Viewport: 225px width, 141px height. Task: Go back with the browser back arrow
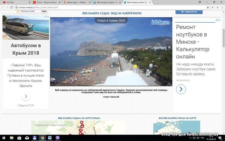[x=3, y=7]
